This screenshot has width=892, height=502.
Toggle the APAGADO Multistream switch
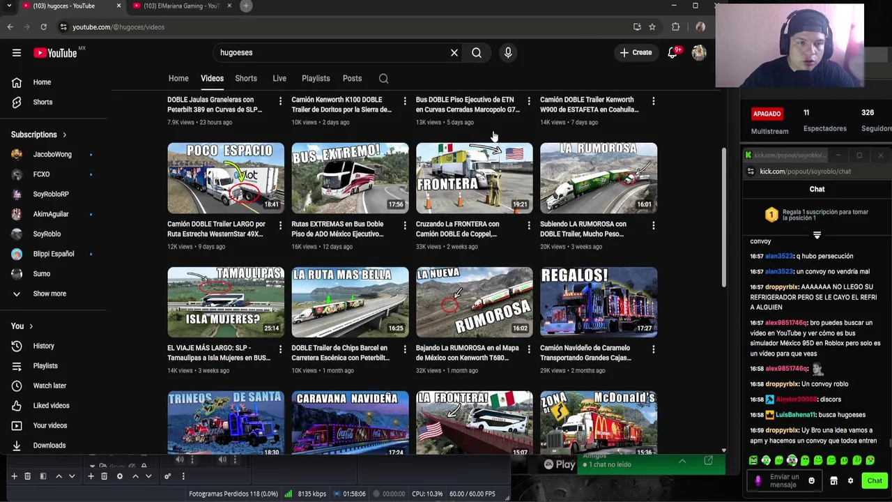point(767,114)
